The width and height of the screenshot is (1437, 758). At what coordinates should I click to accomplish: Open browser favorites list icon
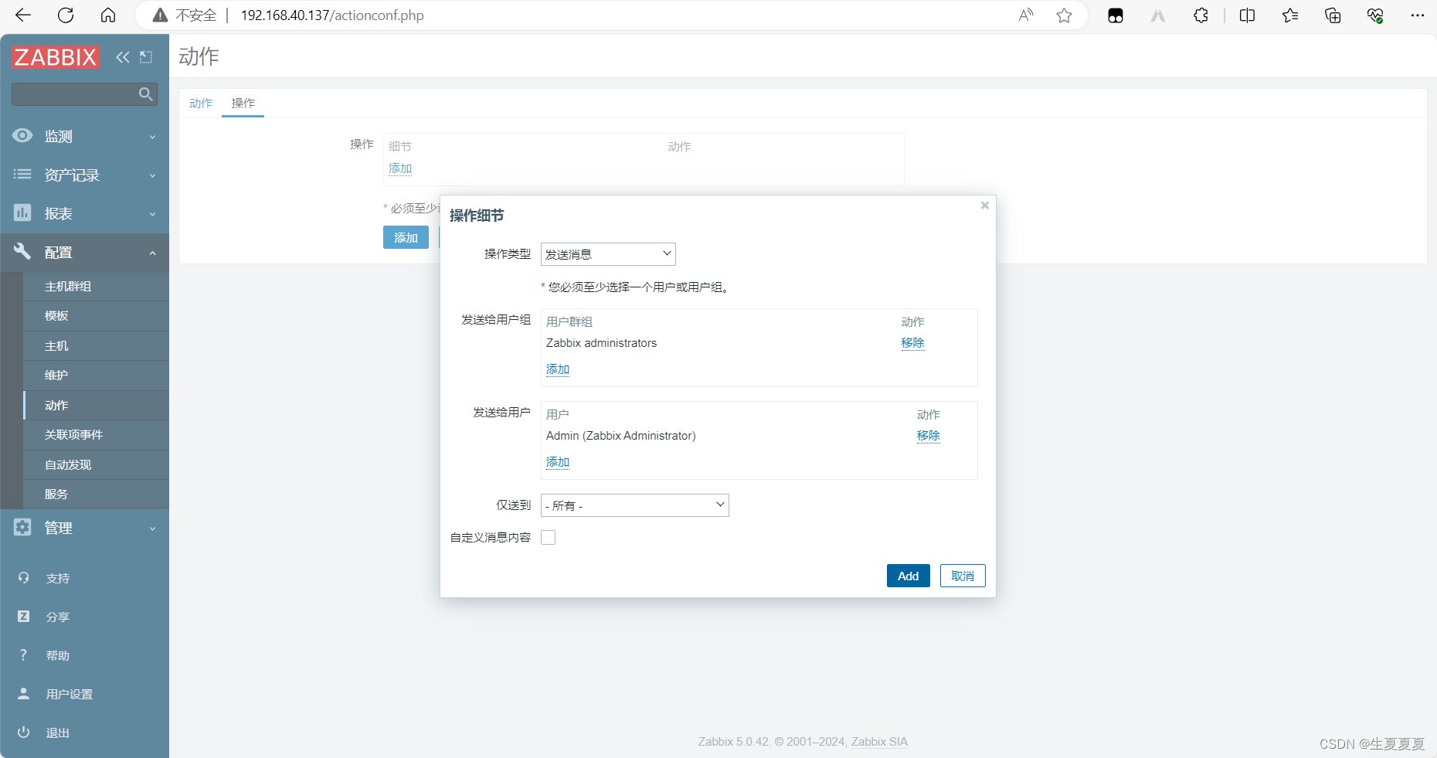pyautogui.click(x=1289, y=15)
